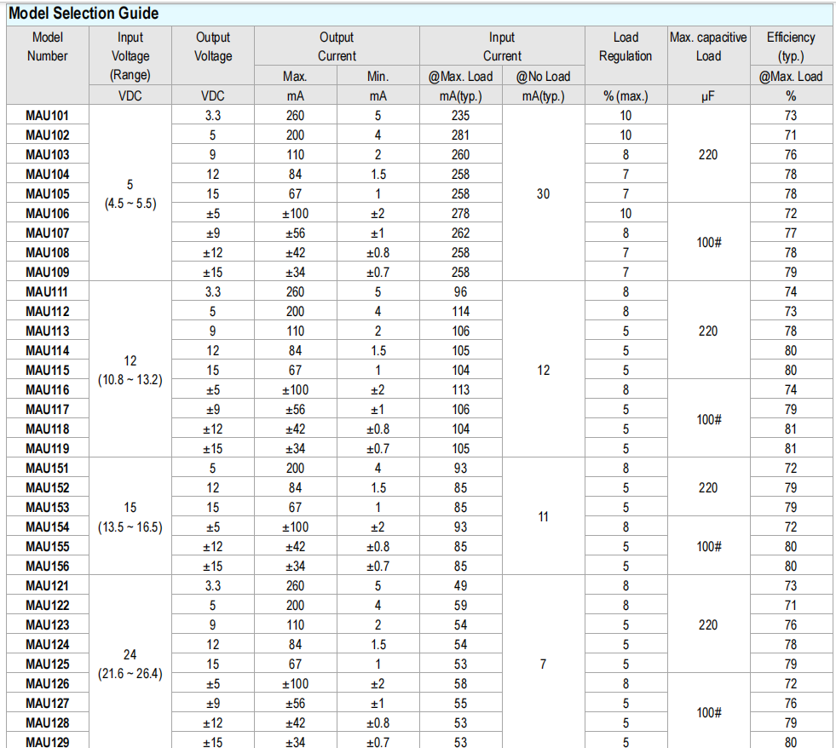Select the MAU101 model number cell
Viewport: 836px width, 748px height.
[x=48, y=115]
